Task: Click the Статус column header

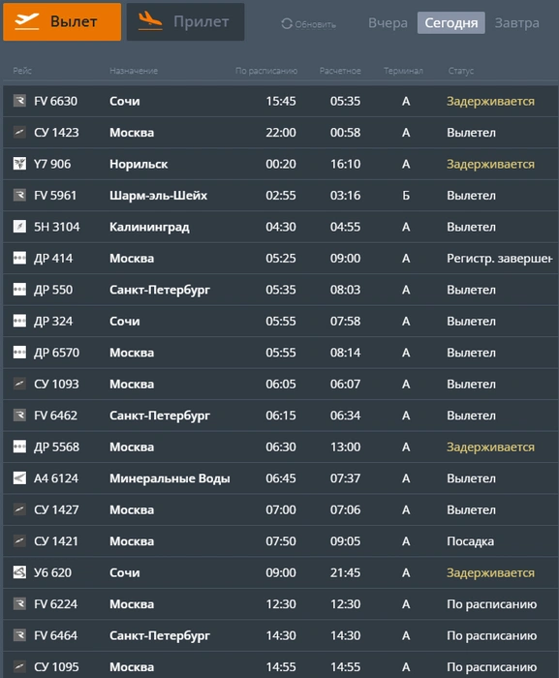Action: [461, 71]
